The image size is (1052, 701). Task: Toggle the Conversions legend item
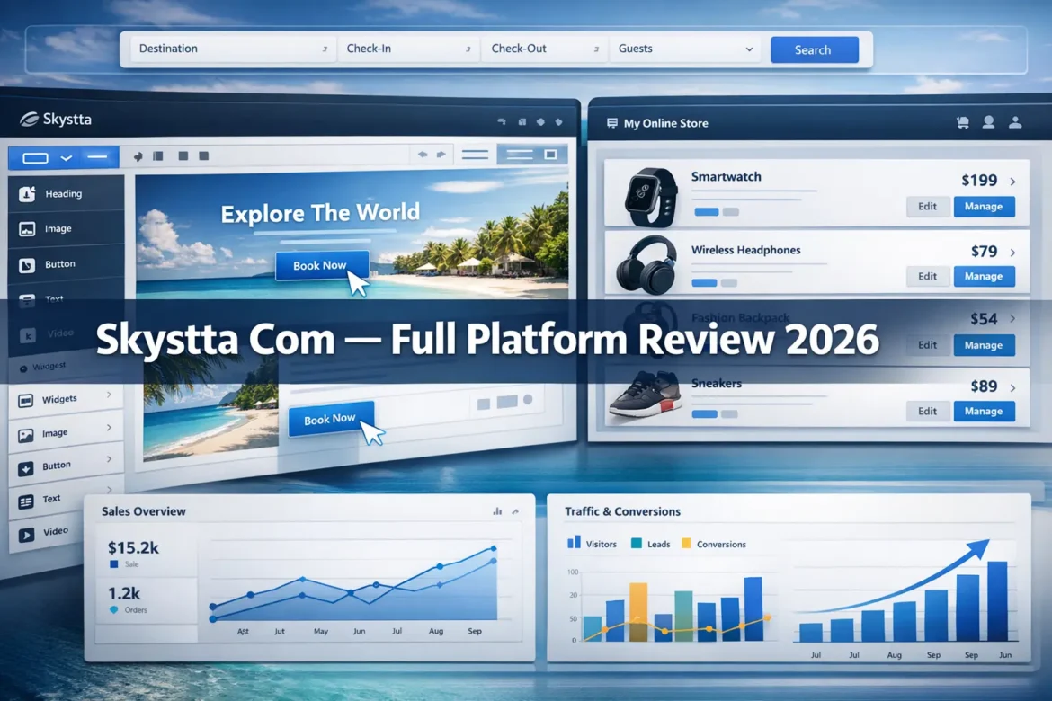tap(713, 544)
